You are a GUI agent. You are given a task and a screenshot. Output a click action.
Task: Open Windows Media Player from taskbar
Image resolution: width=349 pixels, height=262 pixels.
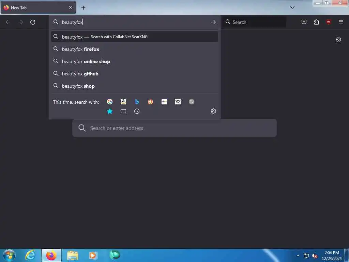coord(93,255)
